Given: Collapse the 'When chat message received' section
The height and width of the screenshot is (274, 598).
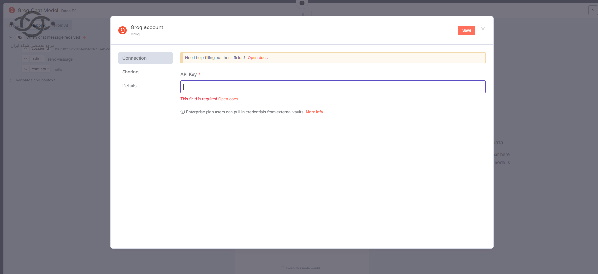Looking at the screenshot, I should pyautogui.click(x=11, y=37).
